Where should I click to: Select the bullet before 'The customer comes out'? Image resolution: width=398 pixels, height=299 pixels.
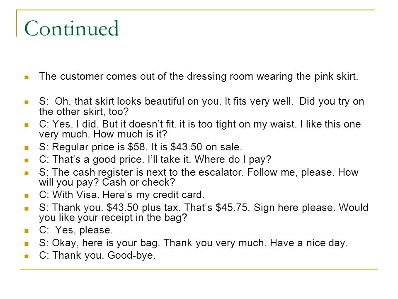(27, 77)
